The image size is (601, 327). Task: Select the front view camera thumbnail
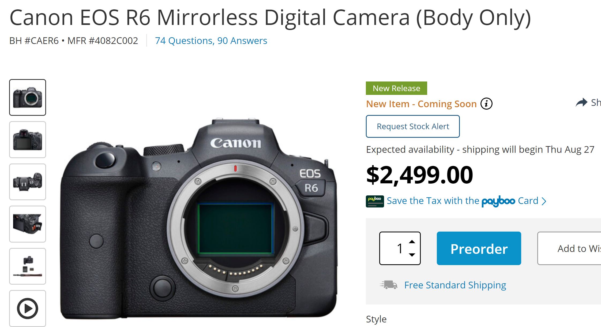[28, 97]
